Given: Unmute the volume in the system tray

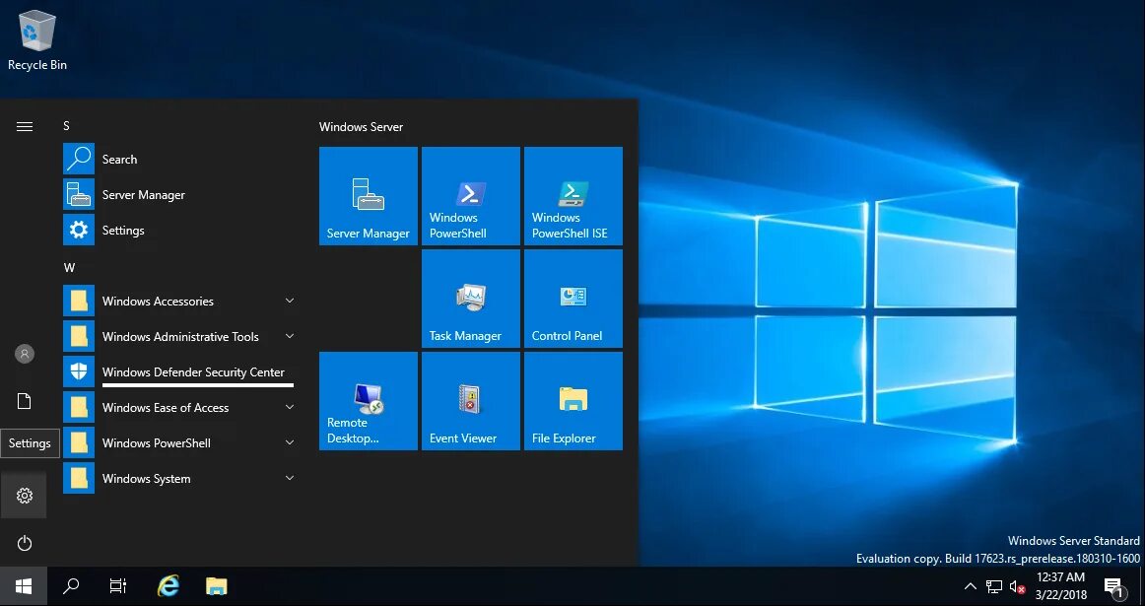Looking at the screenshot, I should click(1017, 585).
